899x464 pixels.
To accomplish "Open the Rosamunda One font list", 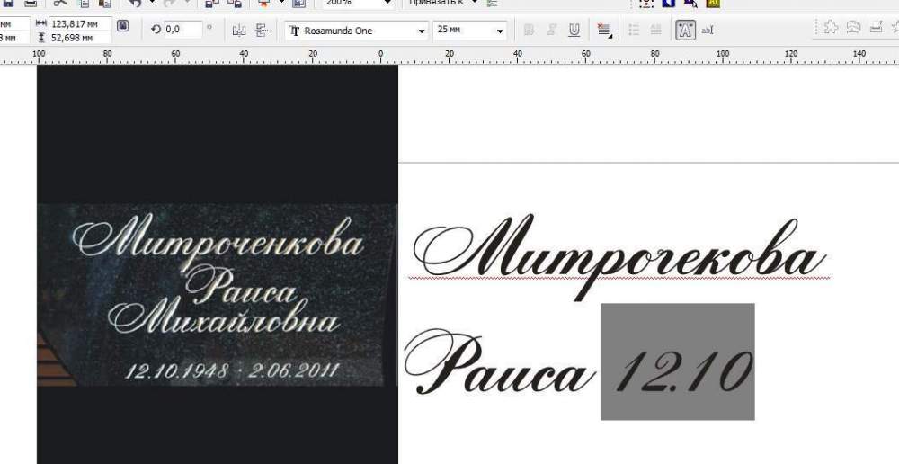I will [357, 31].
